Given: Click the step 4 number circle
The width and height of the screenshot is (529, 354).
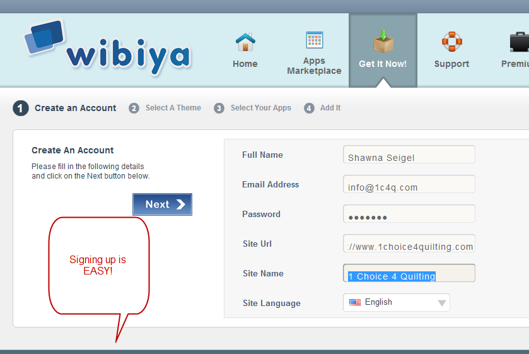Looking at the screenshot, I should click(x=309, y=108).
